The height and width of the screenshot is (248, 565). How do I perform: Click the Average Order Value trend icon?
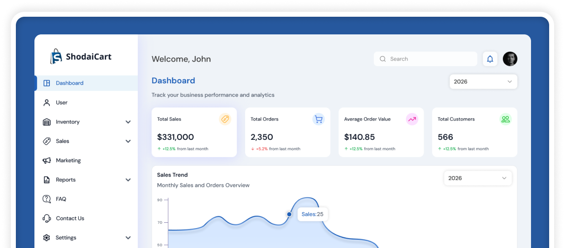point(412,119)
